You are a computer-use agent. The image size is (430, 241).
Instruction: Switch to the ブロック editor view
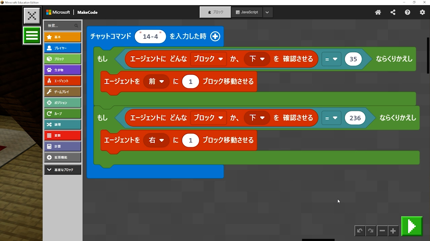tap(215, 12)
